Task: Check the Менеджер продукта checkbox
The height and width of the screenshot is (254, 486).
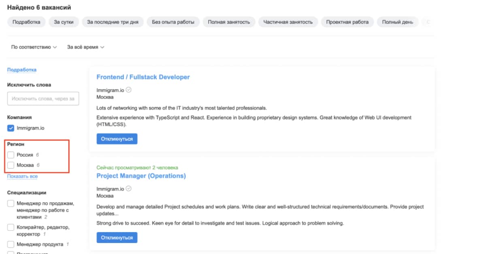Action: [11, 245]
